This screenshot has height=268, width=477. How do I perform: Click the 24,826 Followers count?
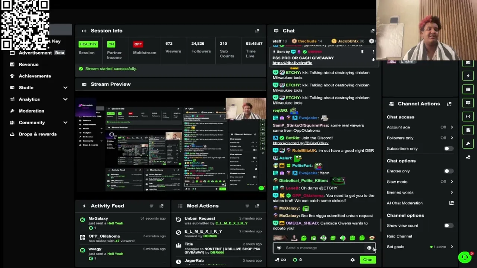201,47
